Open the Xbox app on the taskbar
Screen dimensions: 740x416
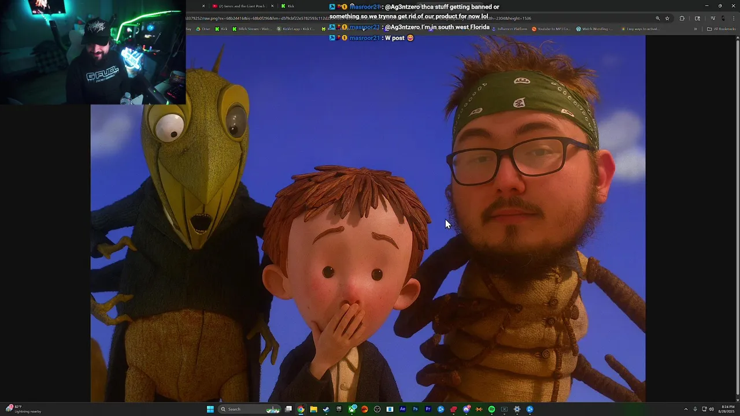pyautogui.click(x=352, y=409)
